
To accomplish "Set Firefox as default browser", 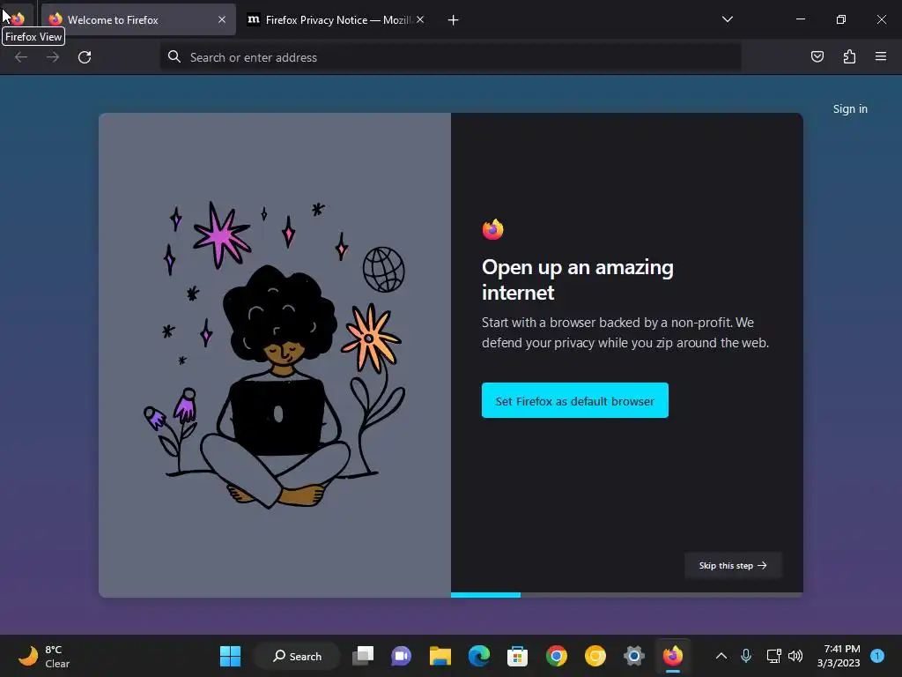I will [574, 401].
